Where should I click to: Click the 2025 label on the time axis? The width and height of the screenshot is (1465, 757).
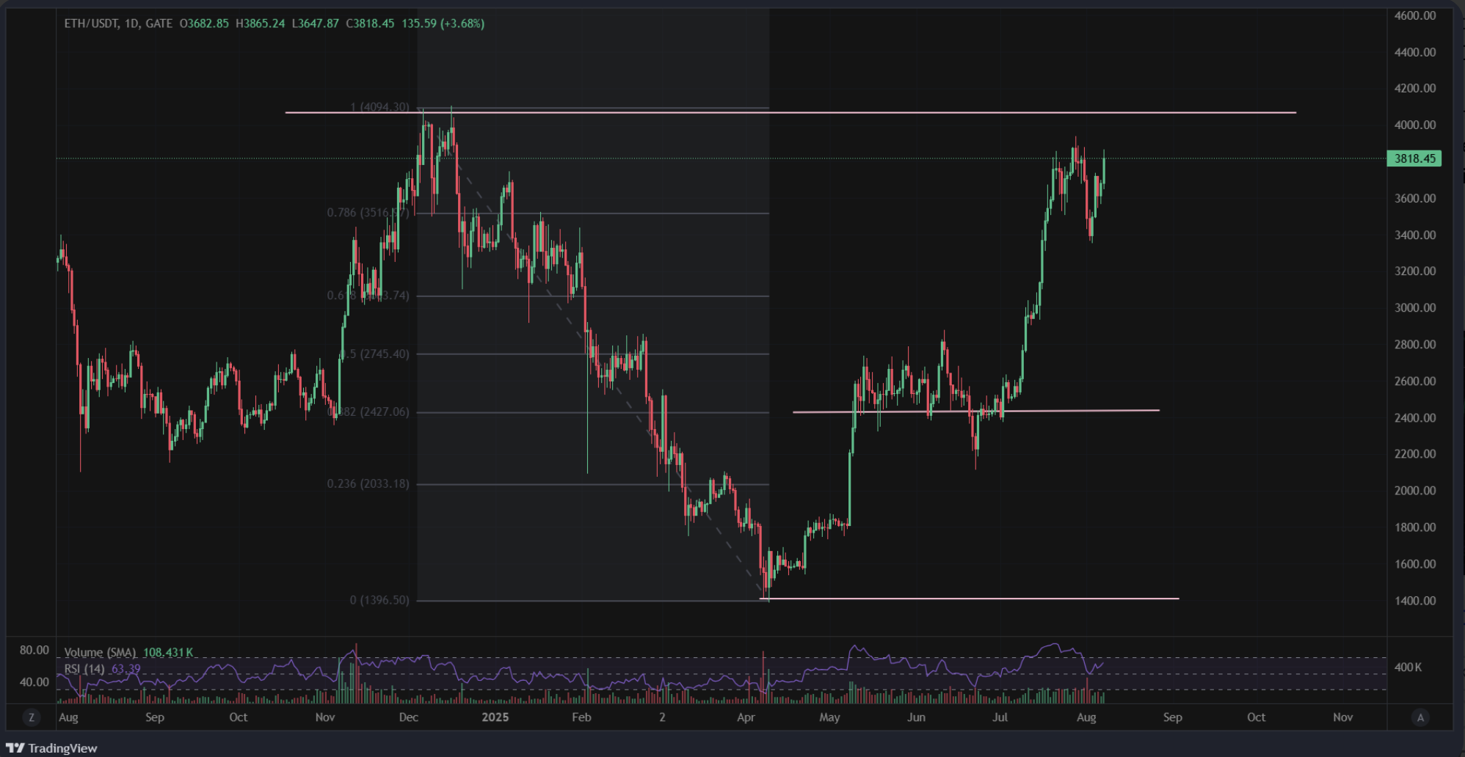pyautogui.click(x=496, y=717)
